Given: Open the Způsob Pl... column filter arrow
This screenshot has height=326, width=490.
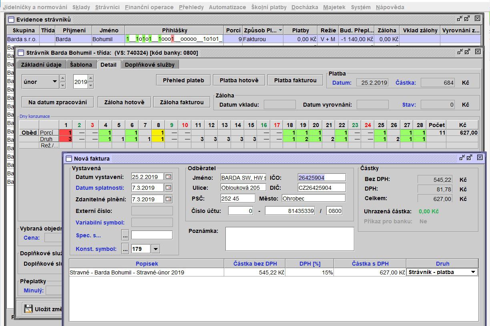Looking at the screenshot, I should pos(280,30).
